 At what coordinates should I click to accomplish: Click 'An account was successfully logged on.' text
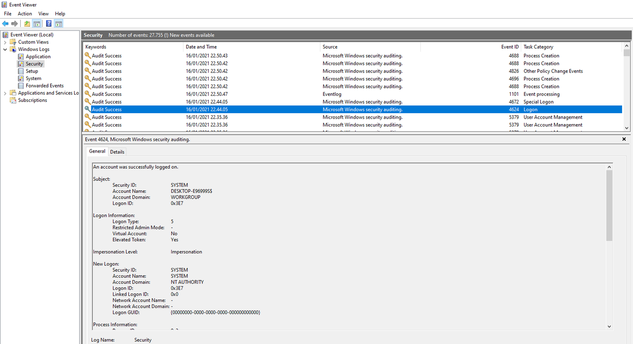(x=136, y=167)
